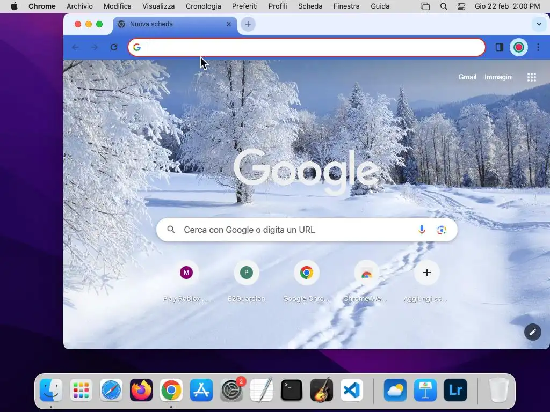Open the profile avatar in the toolbar

pos(519,47)
